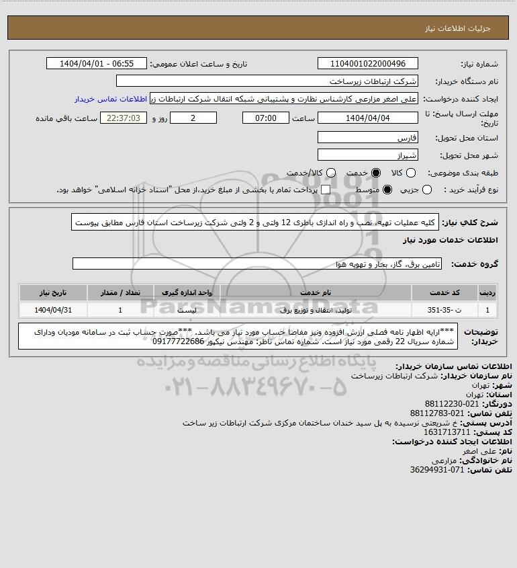Click the remaining time field 22:37:03

click(x=124, y=118)
